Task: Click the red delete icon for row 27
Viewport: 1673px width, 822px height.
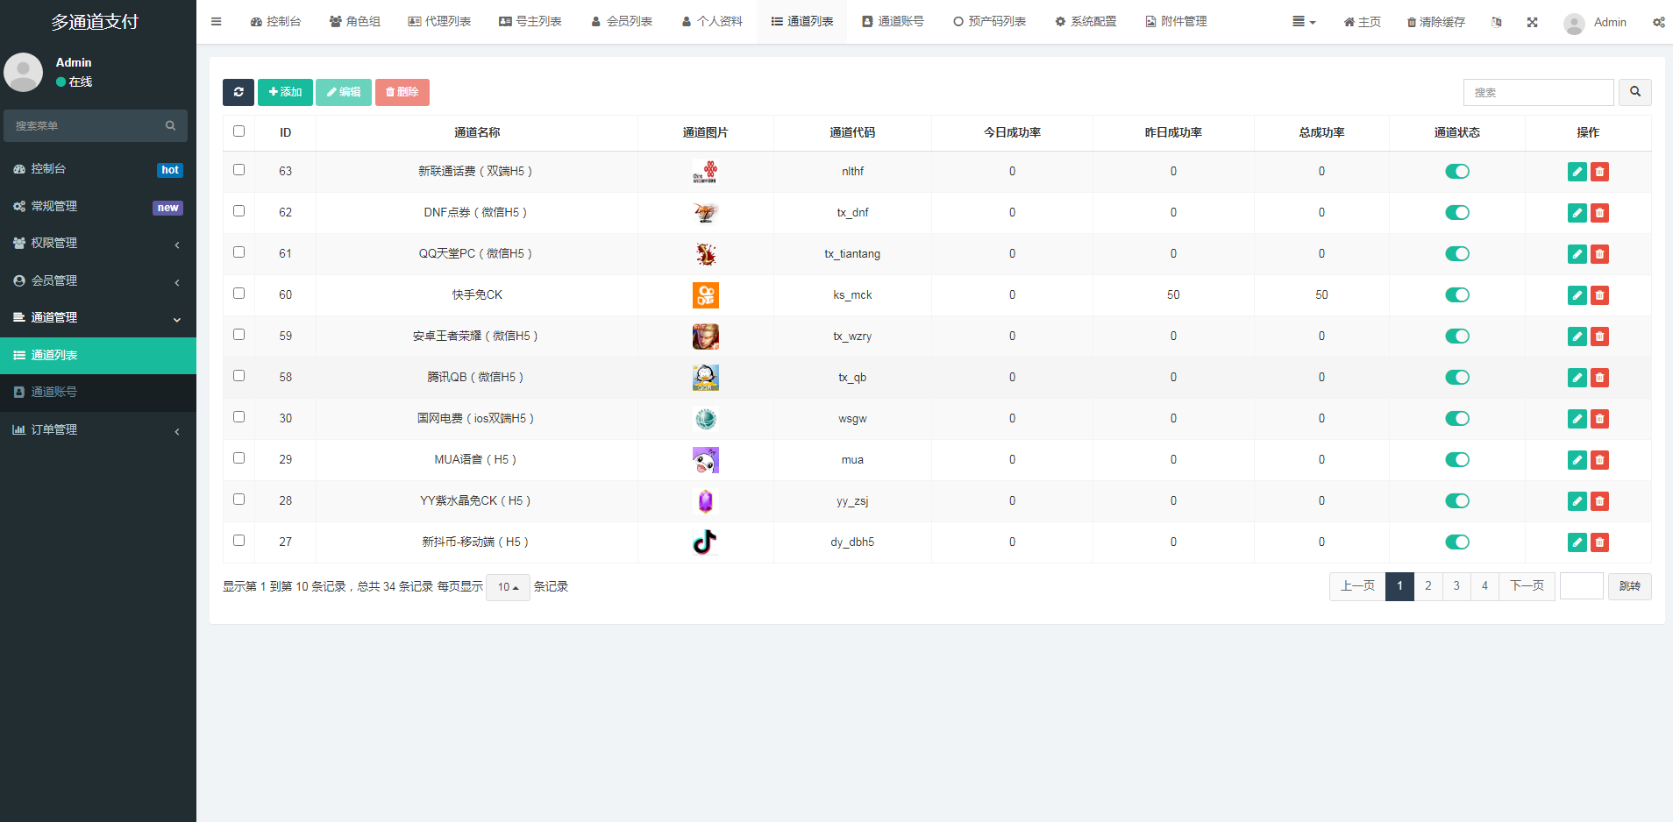Action: click(x=1599, y=542)
